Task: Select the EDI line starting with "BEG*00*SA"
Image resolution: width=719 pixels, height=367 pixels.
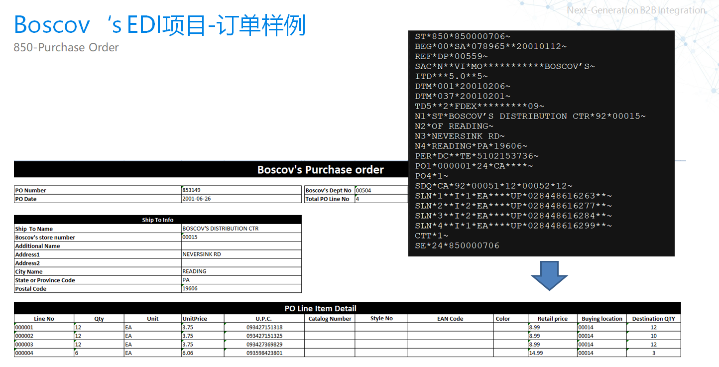Action: [491, 46]
